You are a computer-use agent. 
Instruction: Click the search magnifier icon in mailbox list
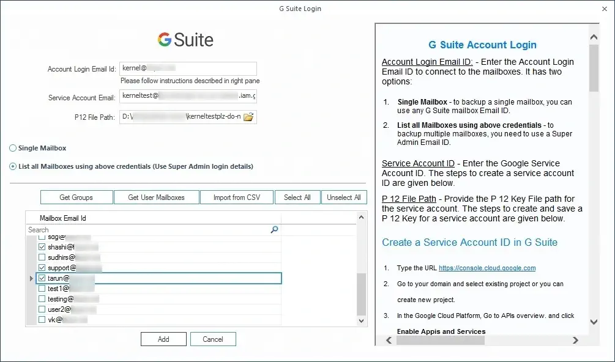click(275, 229)
